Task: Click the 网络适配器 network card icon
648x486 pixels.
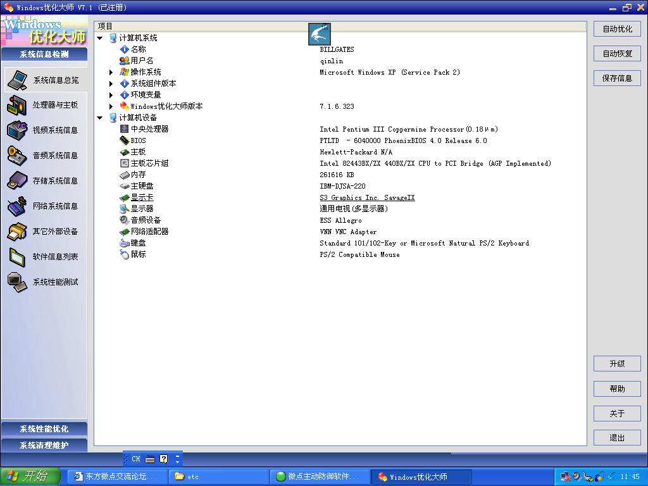Action: pyautogui.click(x=124, y=232)
